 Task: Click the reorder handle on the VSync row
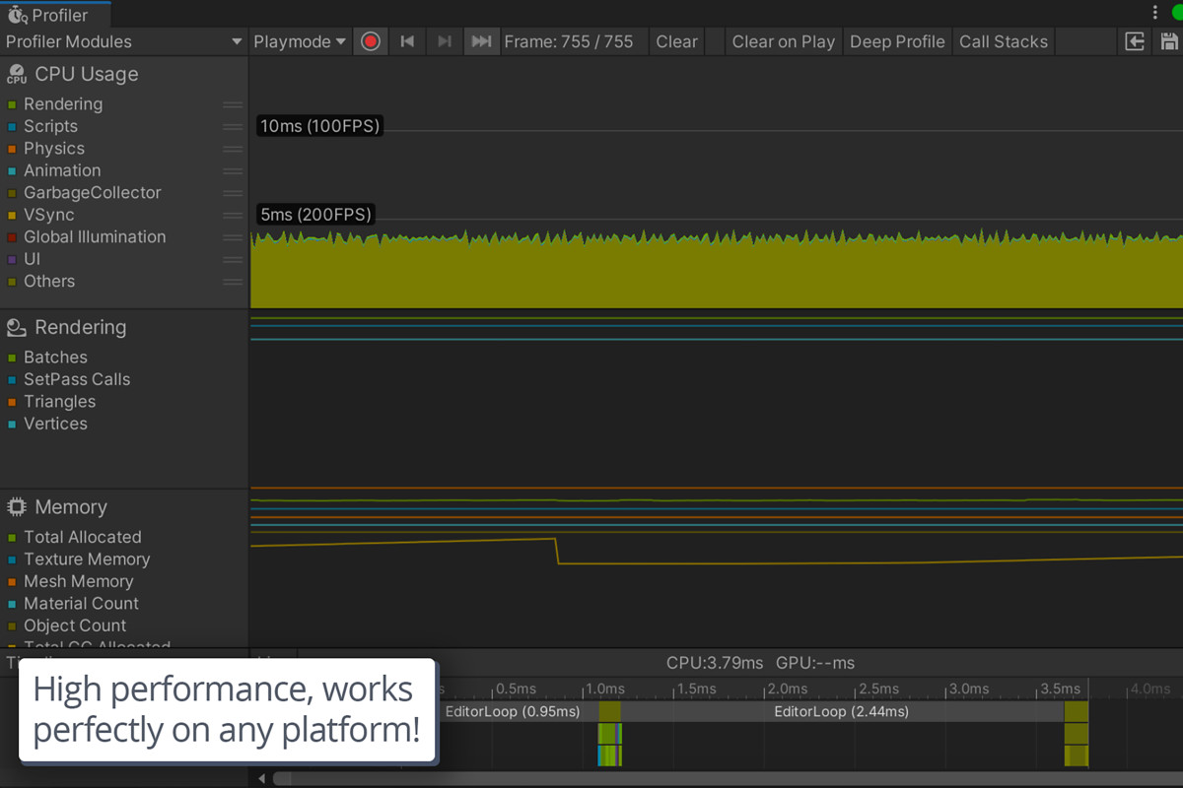233,215
